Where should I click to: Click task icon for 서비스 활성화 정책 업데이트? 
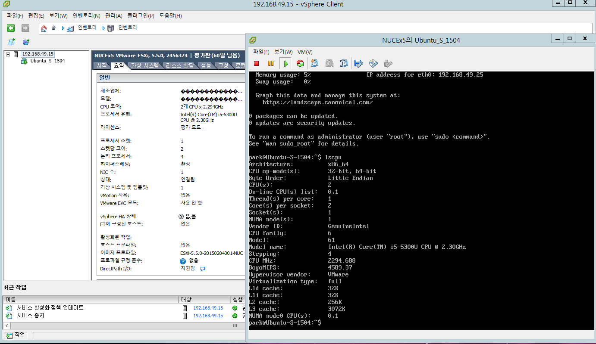tap(9, 308)
